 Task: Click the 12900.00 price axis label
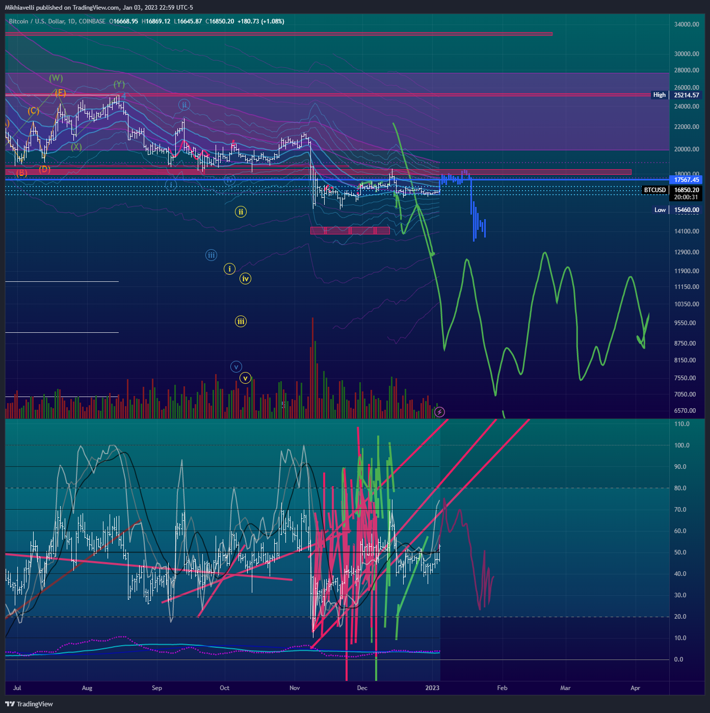coord(687,252)
